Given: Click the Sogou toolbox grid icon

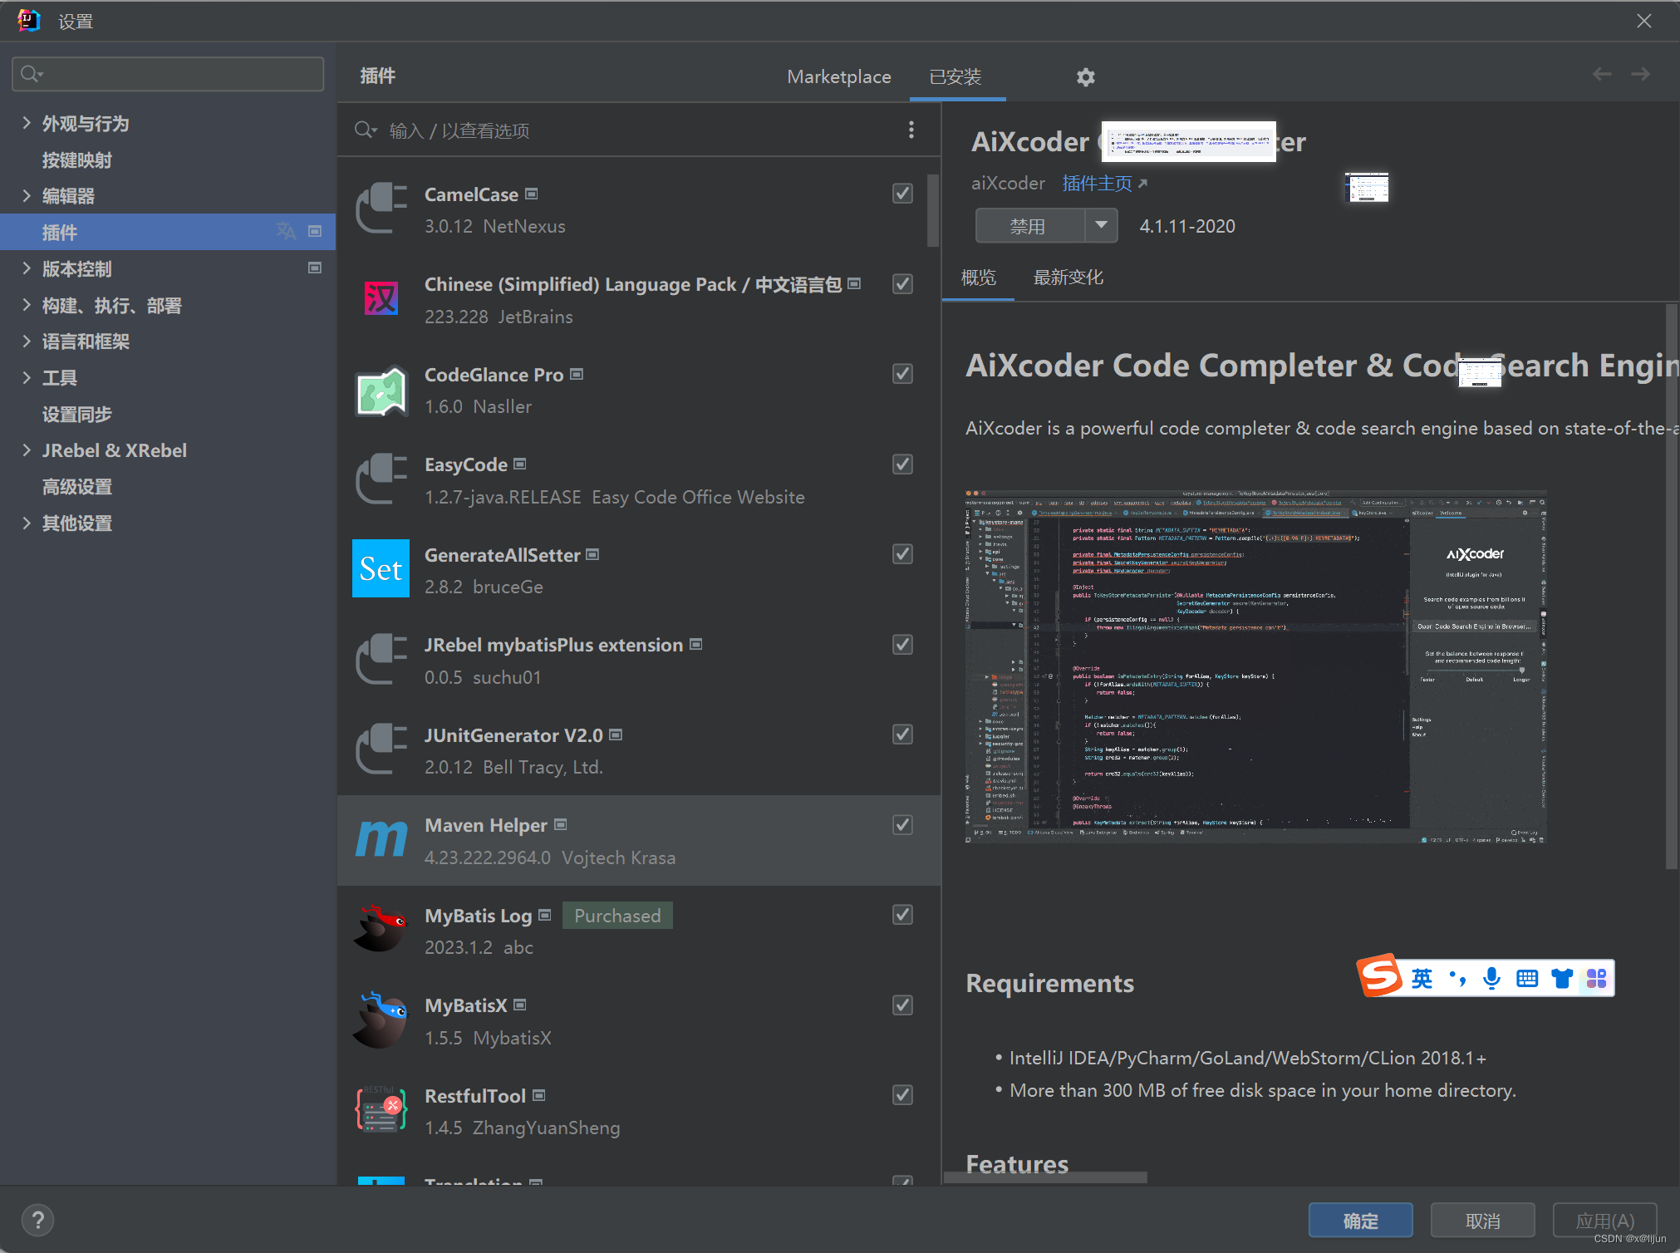Looking at the screenshot, I should tap(1596, 979).
